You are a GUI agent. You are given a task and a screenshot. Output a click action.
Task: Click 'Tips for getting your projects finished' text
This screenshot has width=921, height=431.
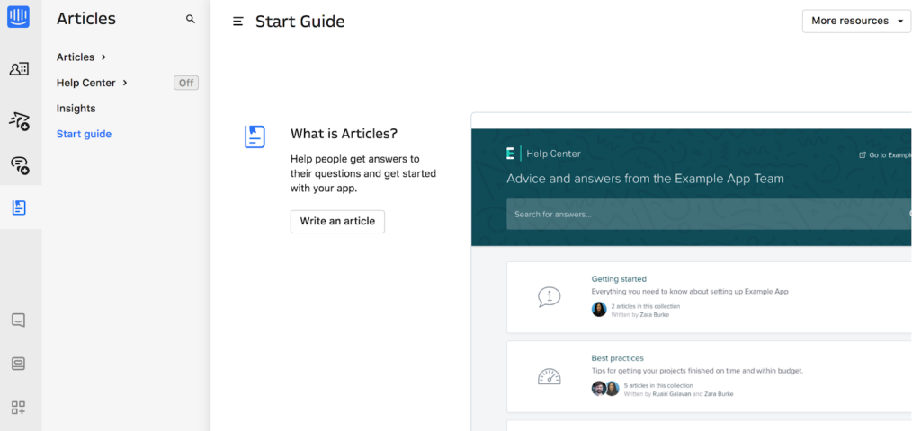tap(697, 371)
